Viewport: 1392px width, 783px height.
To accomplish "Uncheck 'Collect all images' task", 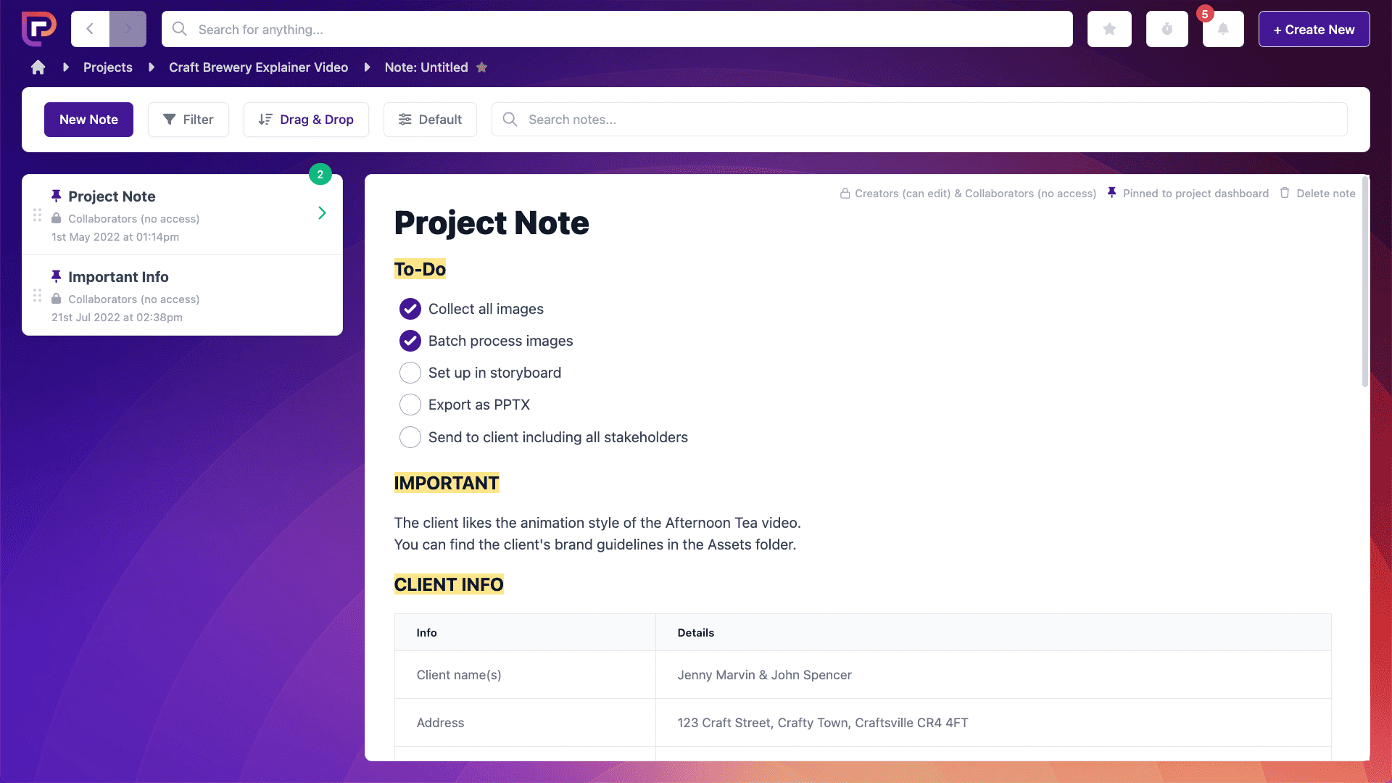I will pos(410,309).
